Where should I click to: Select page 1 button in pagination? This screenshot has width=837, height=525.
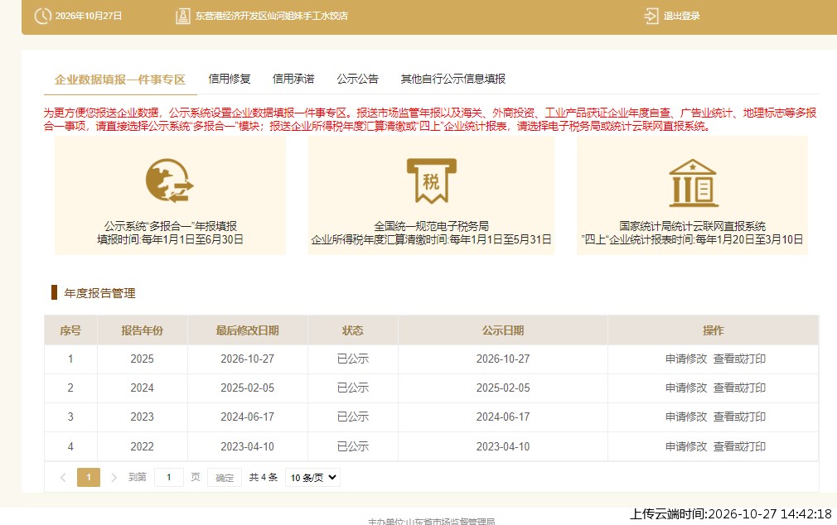89,478
